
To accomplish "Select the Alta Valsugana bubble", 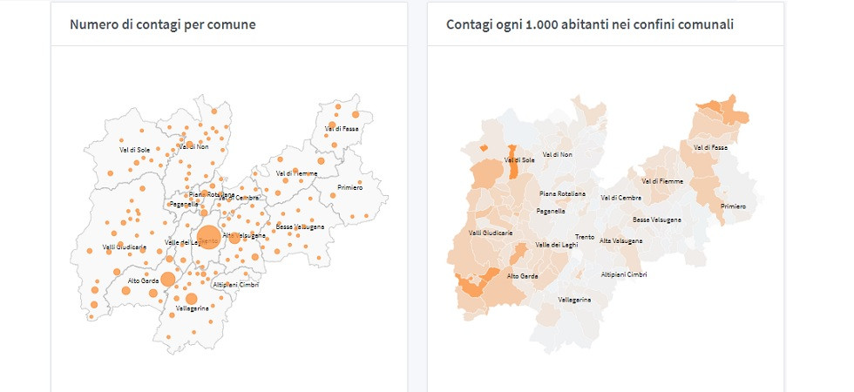I will (234, 237).
